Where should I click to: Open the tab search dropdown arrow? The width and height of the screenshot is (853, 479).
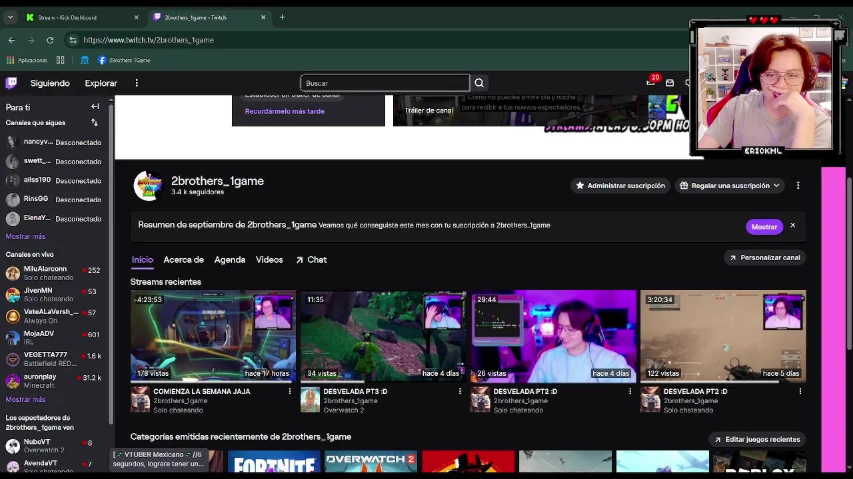(x=10, y=17)
